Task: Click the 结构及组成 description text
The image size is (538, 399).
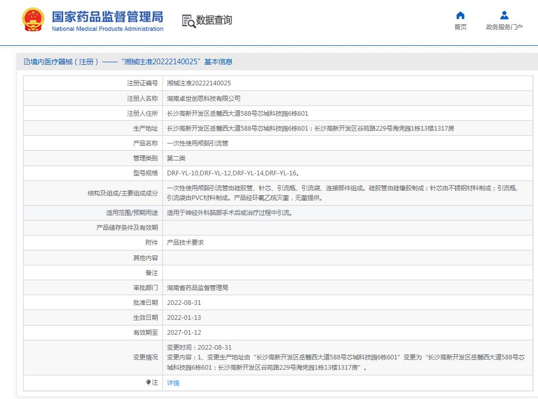Action: [x=343, y=193]
